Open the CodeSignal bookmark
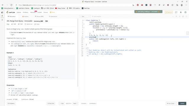 point(35,8)
